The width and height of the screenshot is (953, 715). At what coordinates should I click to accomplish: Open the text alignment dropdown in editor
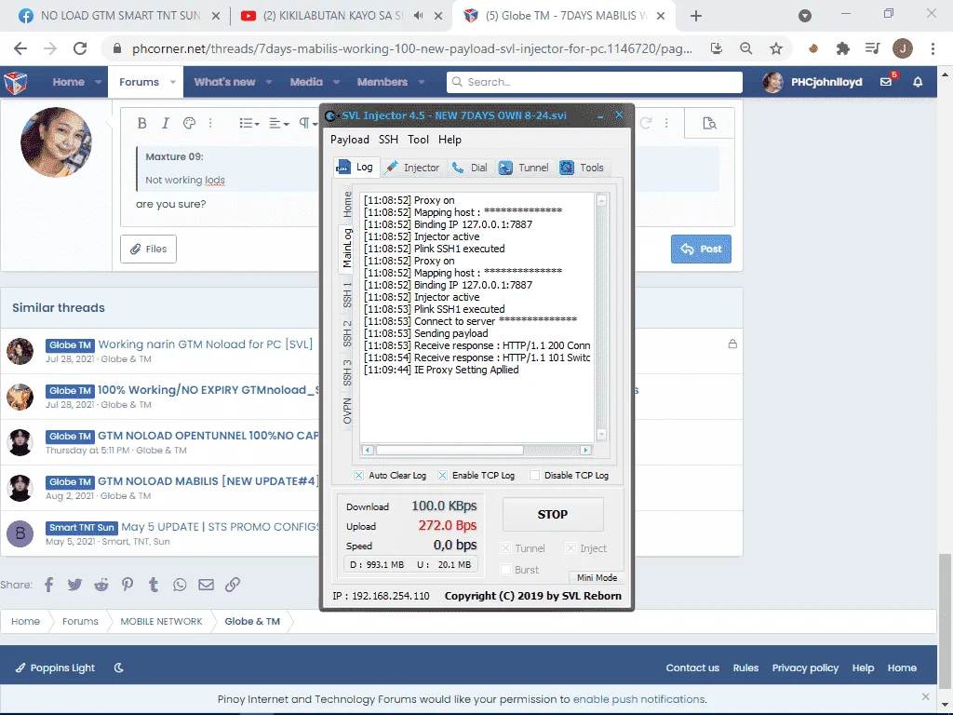coord(279,124)
